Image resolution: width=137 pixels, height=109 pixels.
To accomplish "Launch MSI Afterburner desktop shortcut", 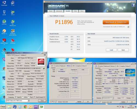I will [13, 23].
